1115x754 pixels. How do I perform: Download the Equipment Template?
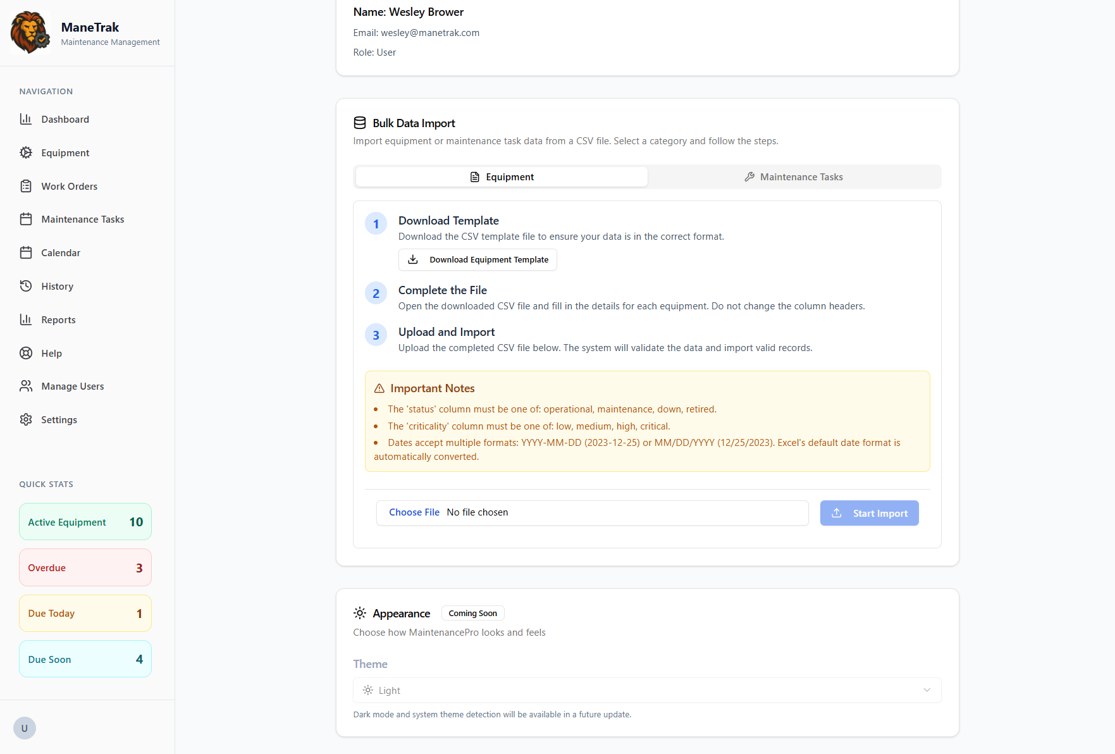pos(477,259)
